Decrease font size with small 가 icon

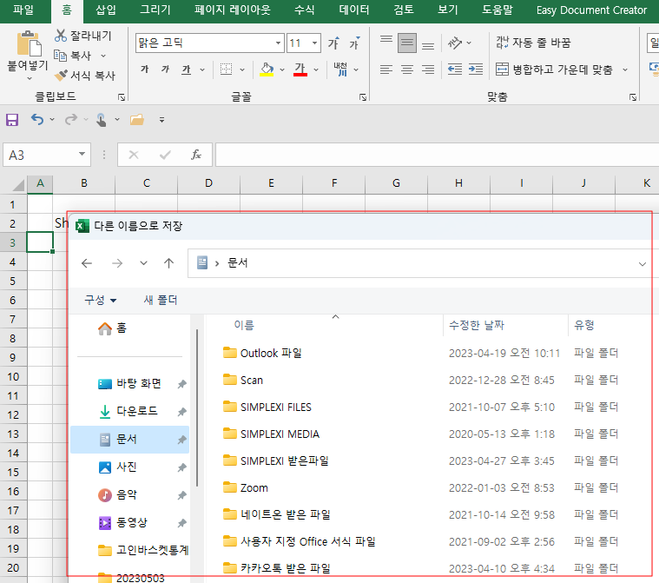[354, 43]
